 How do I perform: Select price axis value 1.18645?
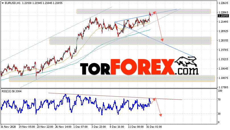[223, 69]
